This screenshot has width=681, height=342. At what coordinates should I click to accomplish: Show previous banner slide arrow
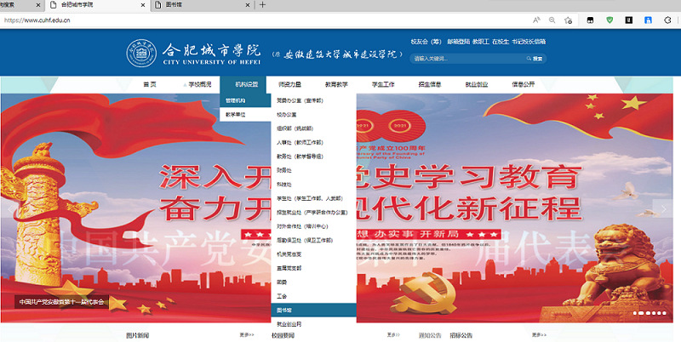pyautogui.click(x=10, y=209)
